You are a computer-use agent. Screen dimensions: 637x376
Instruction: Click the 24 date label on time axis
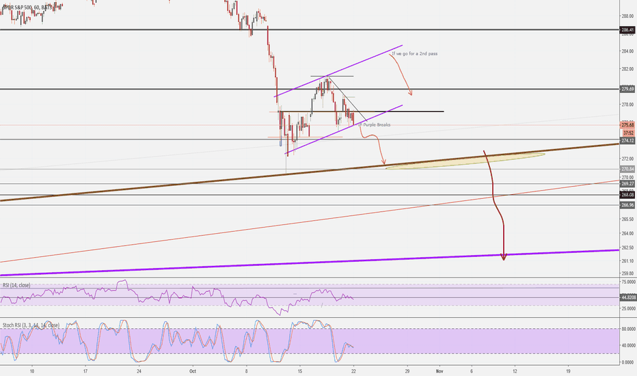tap(139, 371)
